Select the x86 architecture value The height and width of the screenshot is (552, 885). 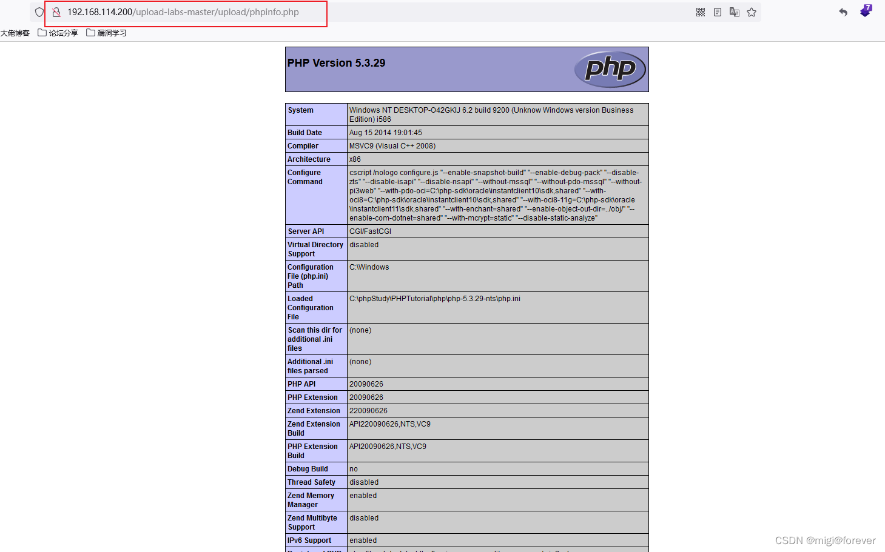tap(355, 159)
